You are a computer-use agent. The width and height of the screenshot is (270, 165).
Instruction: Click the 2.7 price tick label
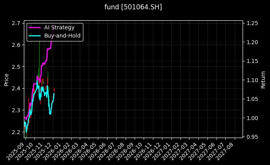coord(16,23)
